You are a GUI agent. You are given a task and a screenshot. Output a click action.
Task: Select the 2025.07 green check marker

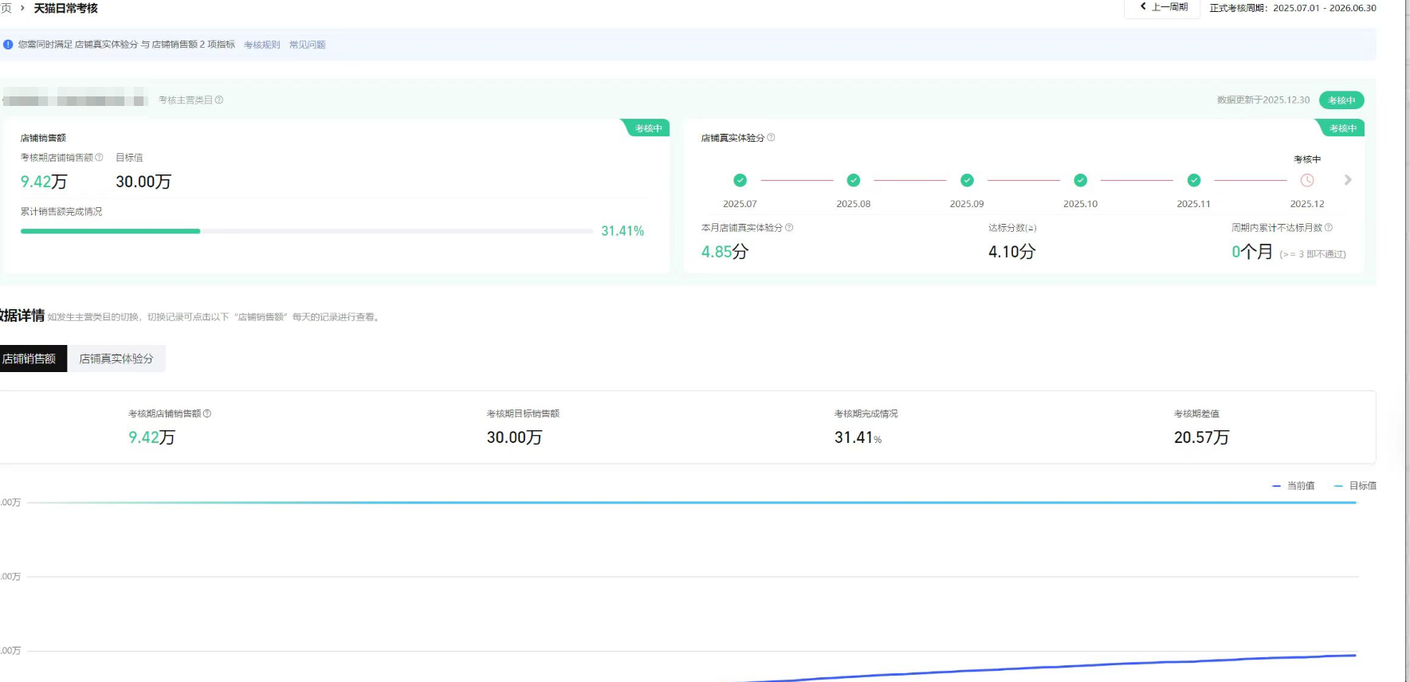pyautogui.click(x=740, y=181)
